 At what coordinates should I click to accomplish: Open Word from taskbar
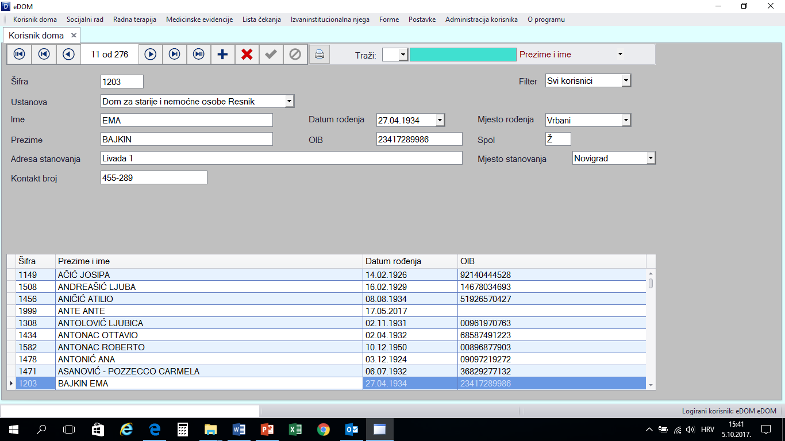click(239, 430)
